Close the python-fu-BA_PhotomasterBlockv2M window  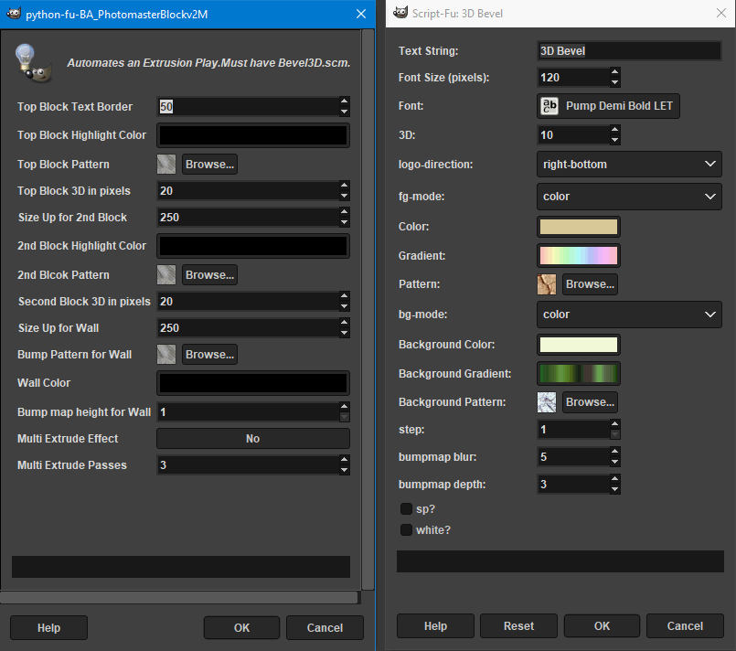(361, 14)
